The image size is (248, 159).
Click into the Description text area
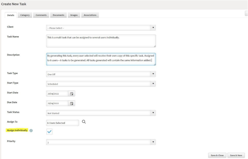101,59
